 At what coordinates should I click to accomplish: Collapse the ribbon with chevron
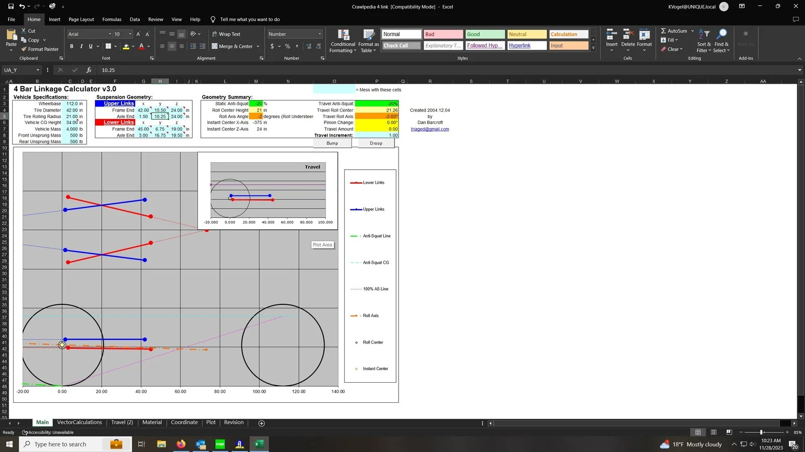[799, 58]
